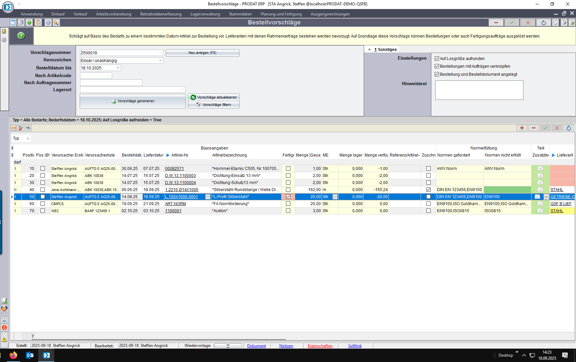Uncheck 'Bestellungen mit Aufträgen verknüpfen'
This screenshot has width=576, height=362.
pos(437,66)
